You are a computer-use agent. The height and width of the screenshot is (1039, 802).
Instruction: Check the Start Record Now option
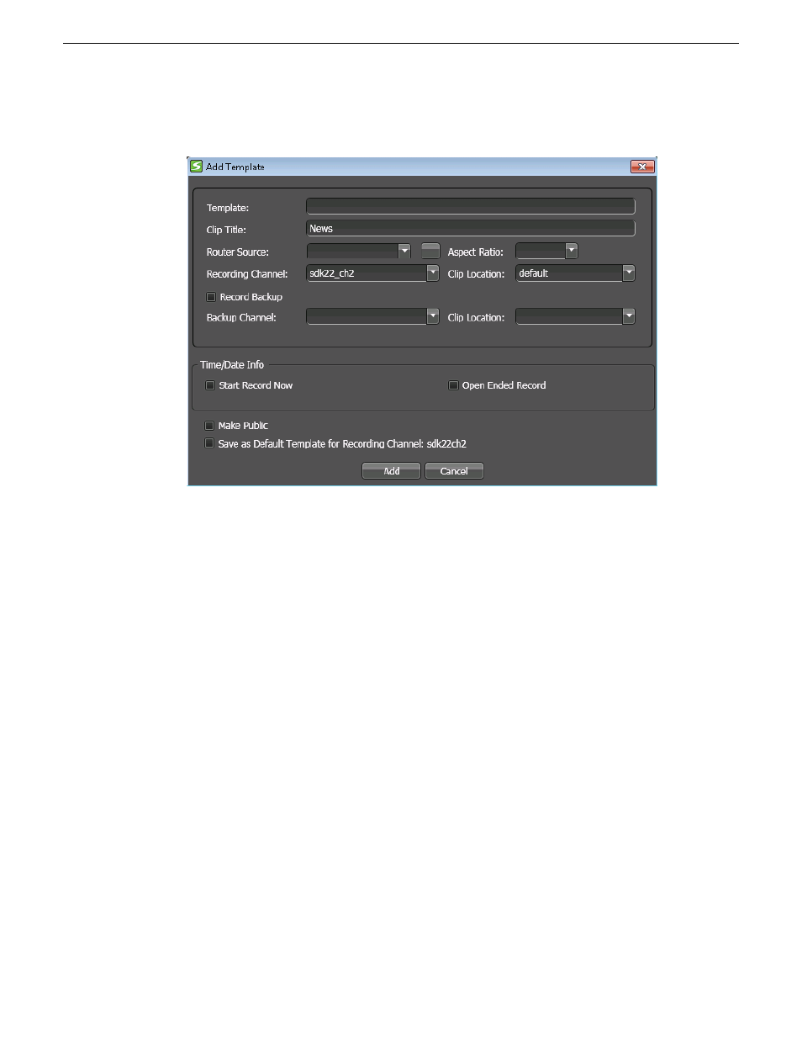[x=210, y=385]
